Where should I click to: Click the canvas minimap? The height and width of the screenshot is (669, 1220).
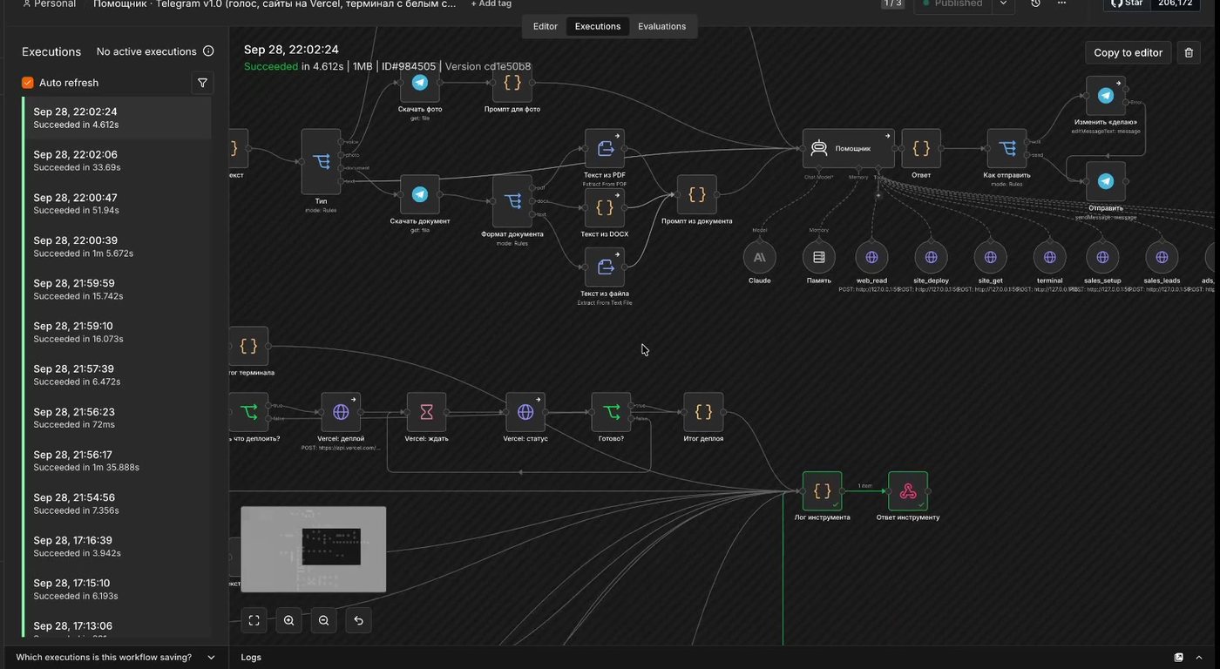[x=314, y=550]
